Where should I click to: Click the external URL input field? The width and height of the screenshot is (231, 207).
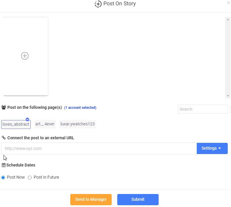[99, 148]
